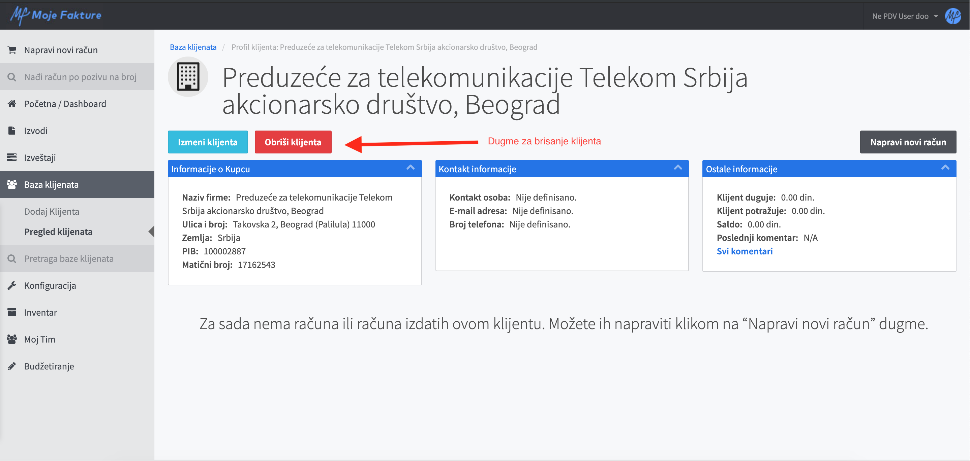Click the Klijent duguje 0.00 din. value
This screenshot has width=970, height=461.
(x=797, y=198)
